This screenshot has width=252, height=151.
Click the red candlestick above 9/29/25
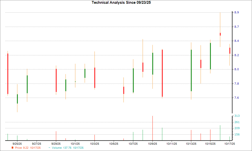click(x=56, y=80)
